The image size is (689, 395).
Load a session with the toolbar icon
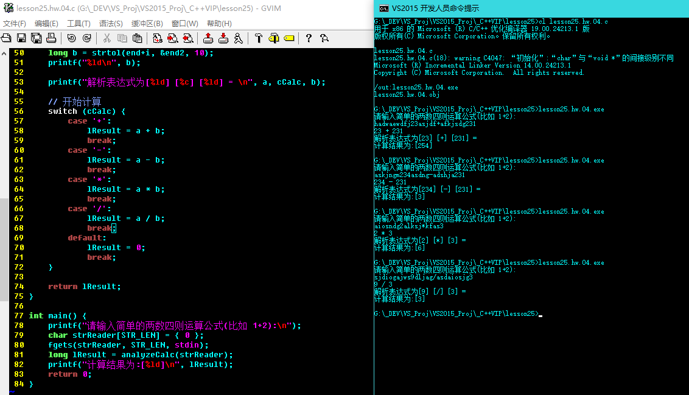tap(208, 38)
